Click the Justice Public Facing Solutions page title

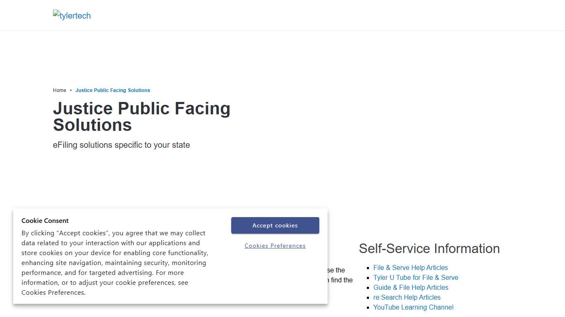pos(142,116)
